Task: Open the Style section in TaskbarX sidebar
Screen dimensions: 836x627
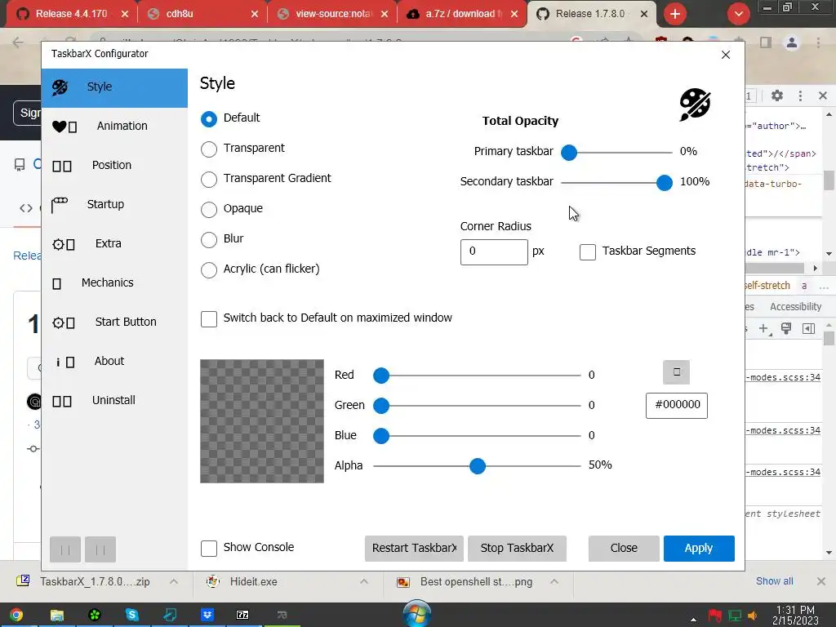Action: (114, 87)
